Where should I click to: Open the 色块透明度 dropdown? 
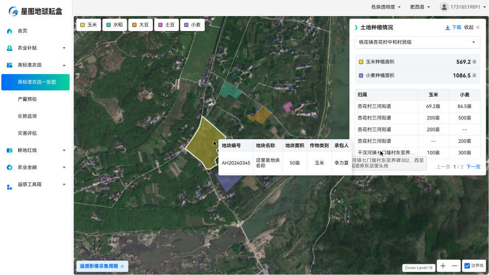pos(386,7)
